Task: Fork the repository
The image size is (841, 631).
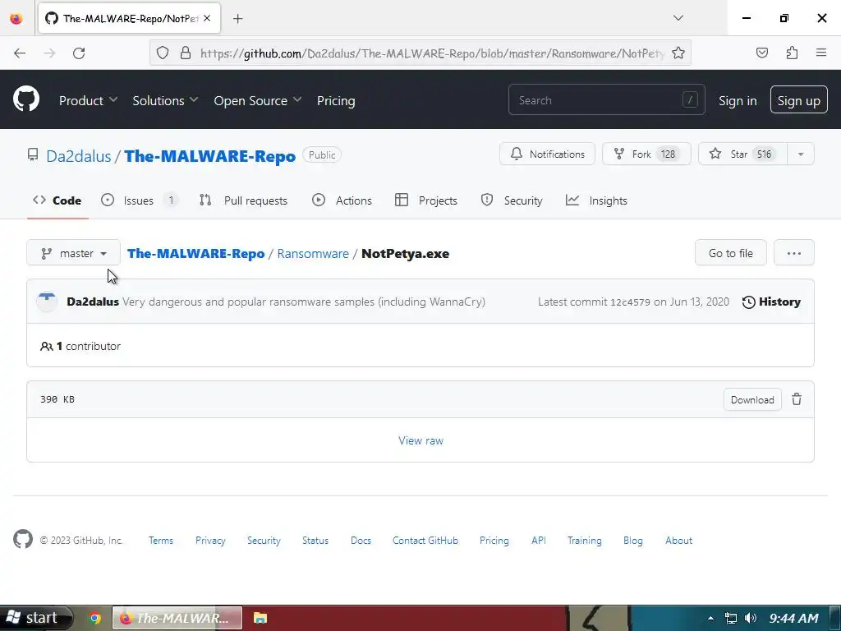Action: [646, 154]
